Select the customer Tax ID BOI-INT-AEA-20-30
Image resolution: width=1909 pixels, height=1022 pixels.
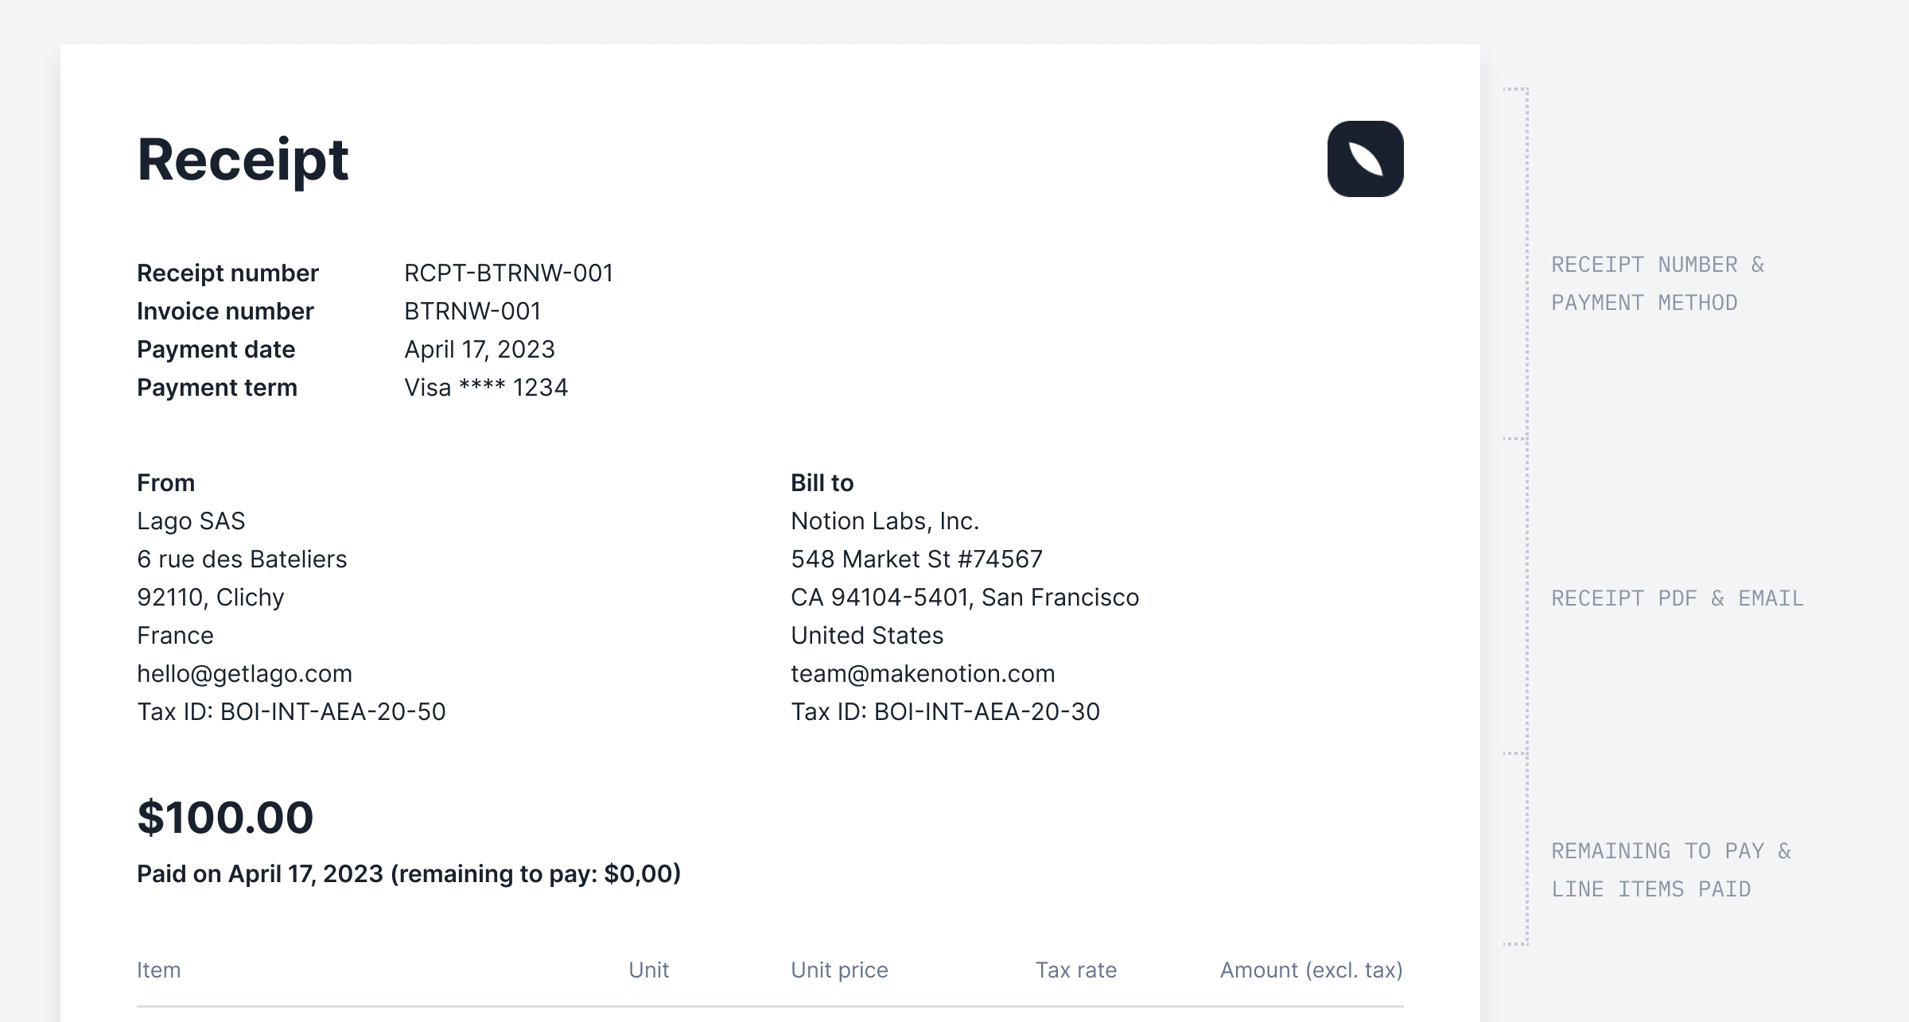coord(945,712)
